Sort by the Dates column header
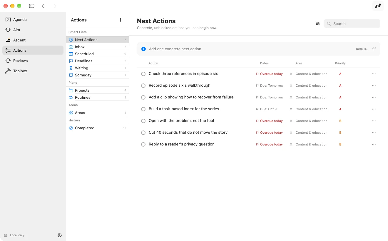Screen dimensions: 388x241 click(x=264, y=63)
